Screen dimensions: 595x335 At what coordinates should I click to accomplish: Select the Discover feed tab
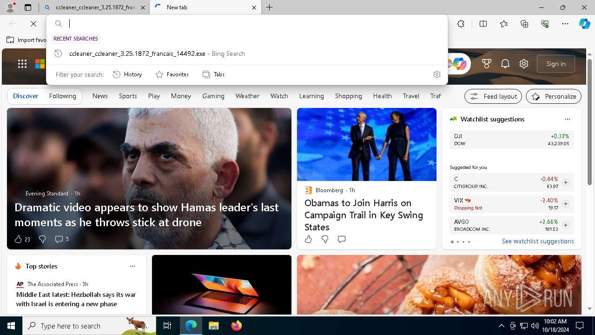[26, 96]
